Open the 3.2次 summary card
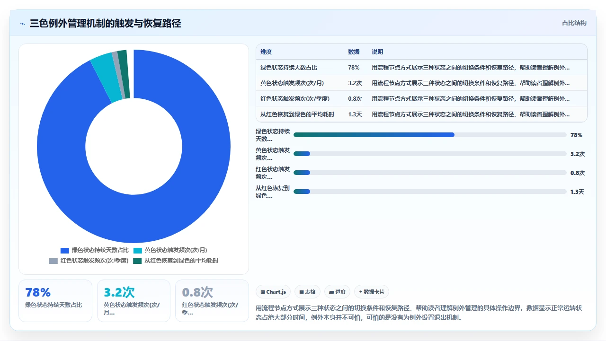This screenshot has width=606, height=341. (134, 301)
